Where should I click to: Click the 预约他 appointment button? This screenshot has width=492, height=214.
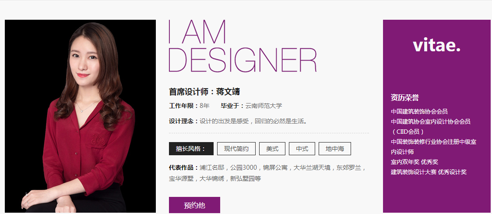pyautogui.click(x=194, y=205)
